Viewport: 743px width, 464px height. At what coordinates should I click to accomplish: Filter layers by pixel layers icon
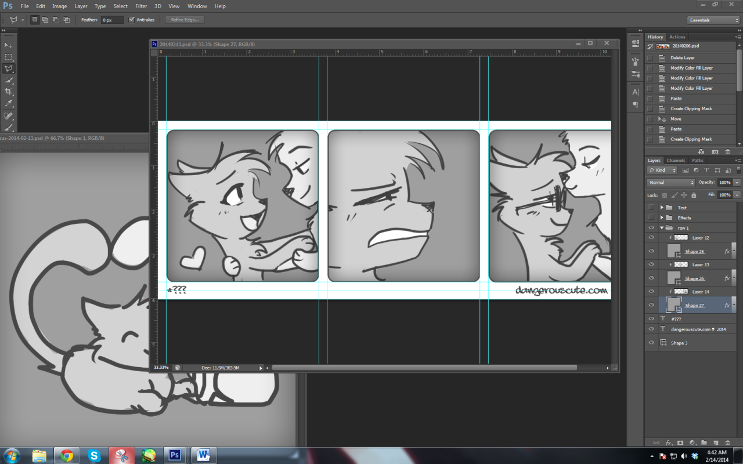pos(686,170)
